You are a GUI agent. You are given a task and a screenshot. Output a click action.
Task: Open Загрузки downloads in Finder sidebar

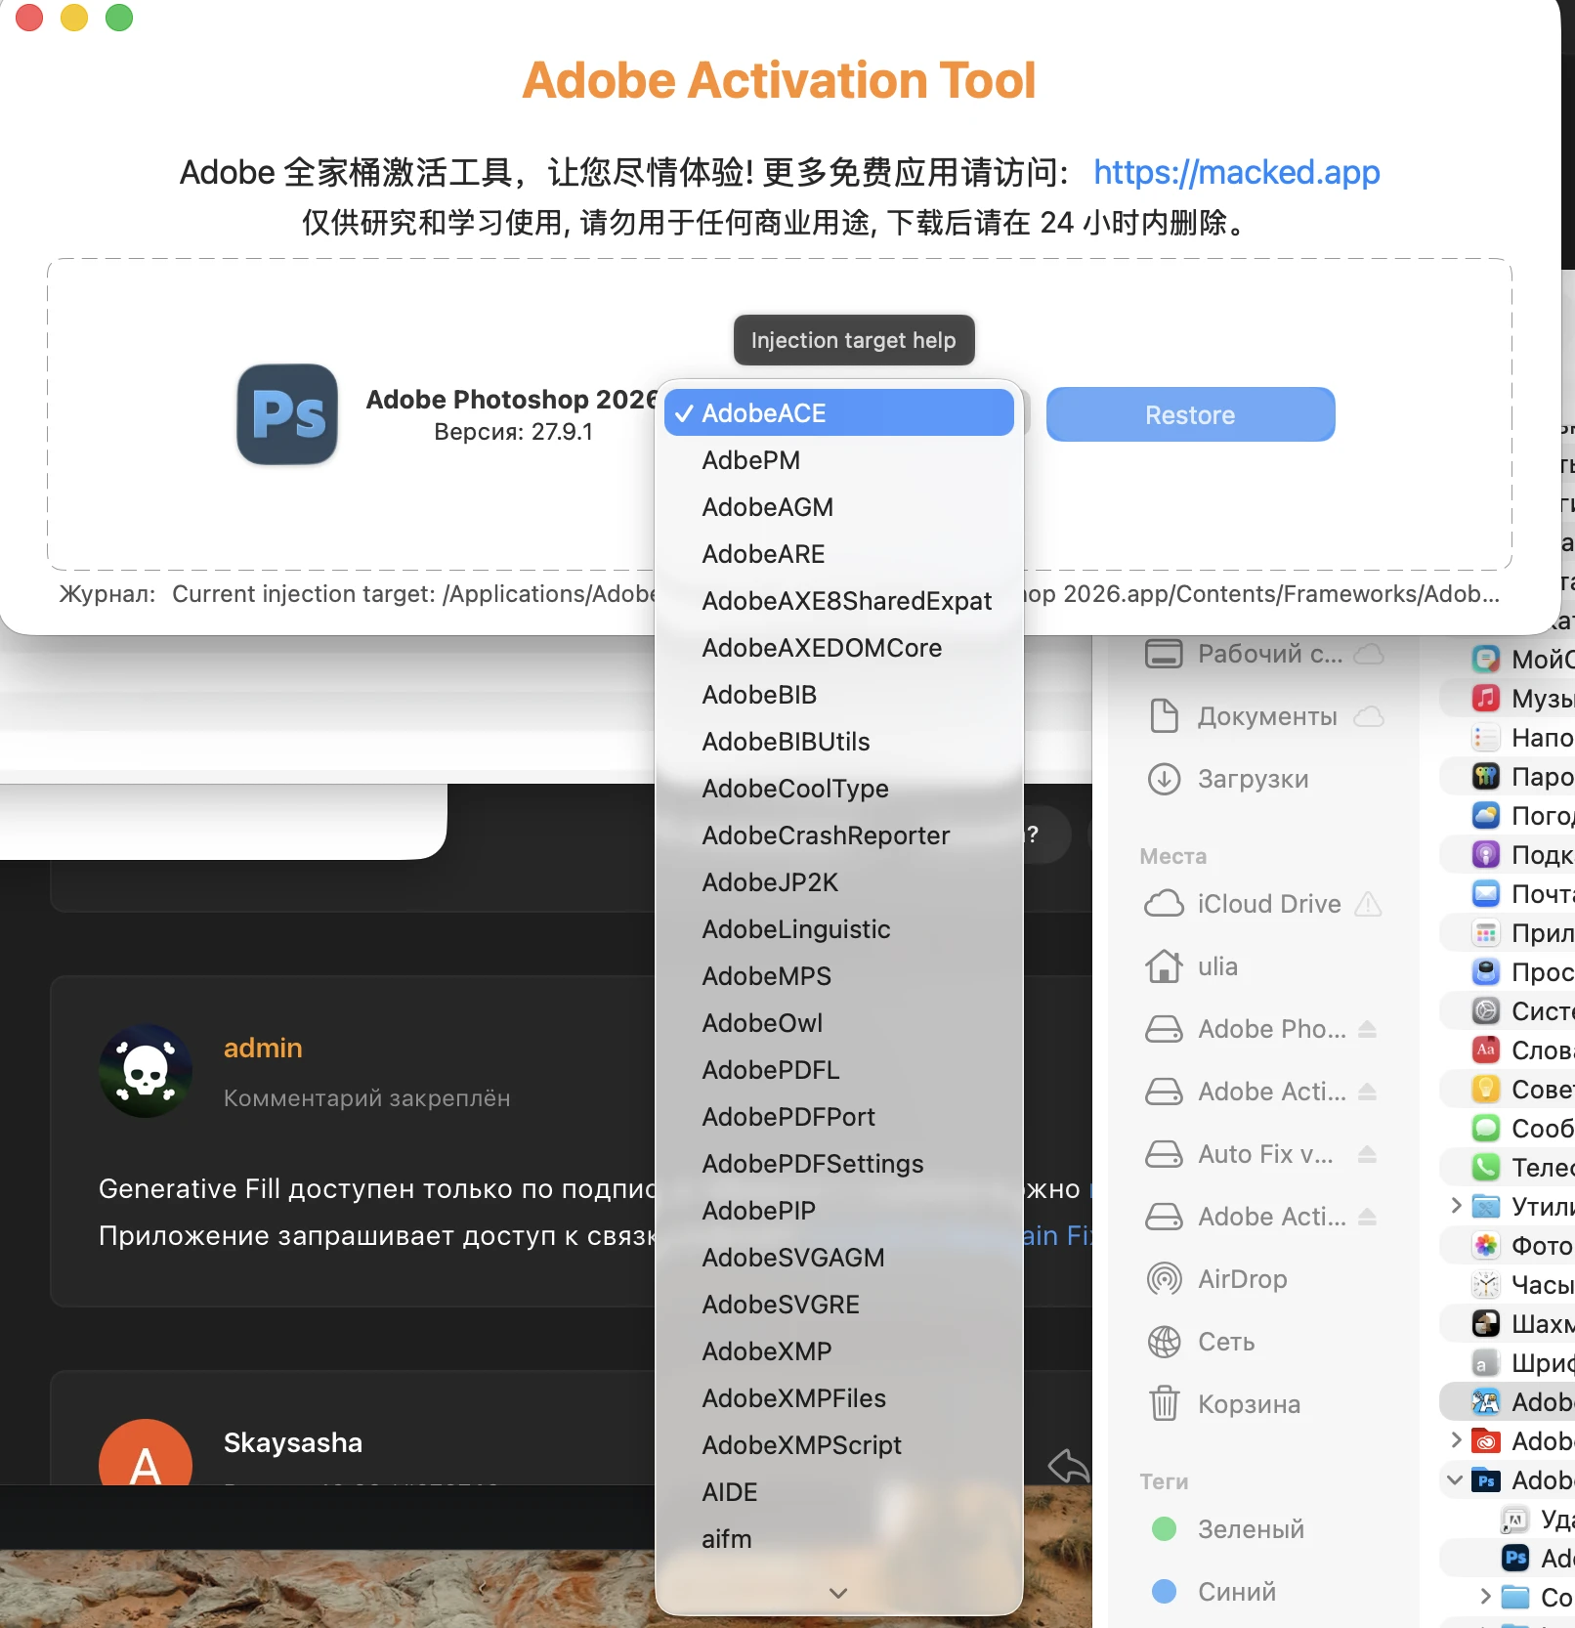[1226, 779]
